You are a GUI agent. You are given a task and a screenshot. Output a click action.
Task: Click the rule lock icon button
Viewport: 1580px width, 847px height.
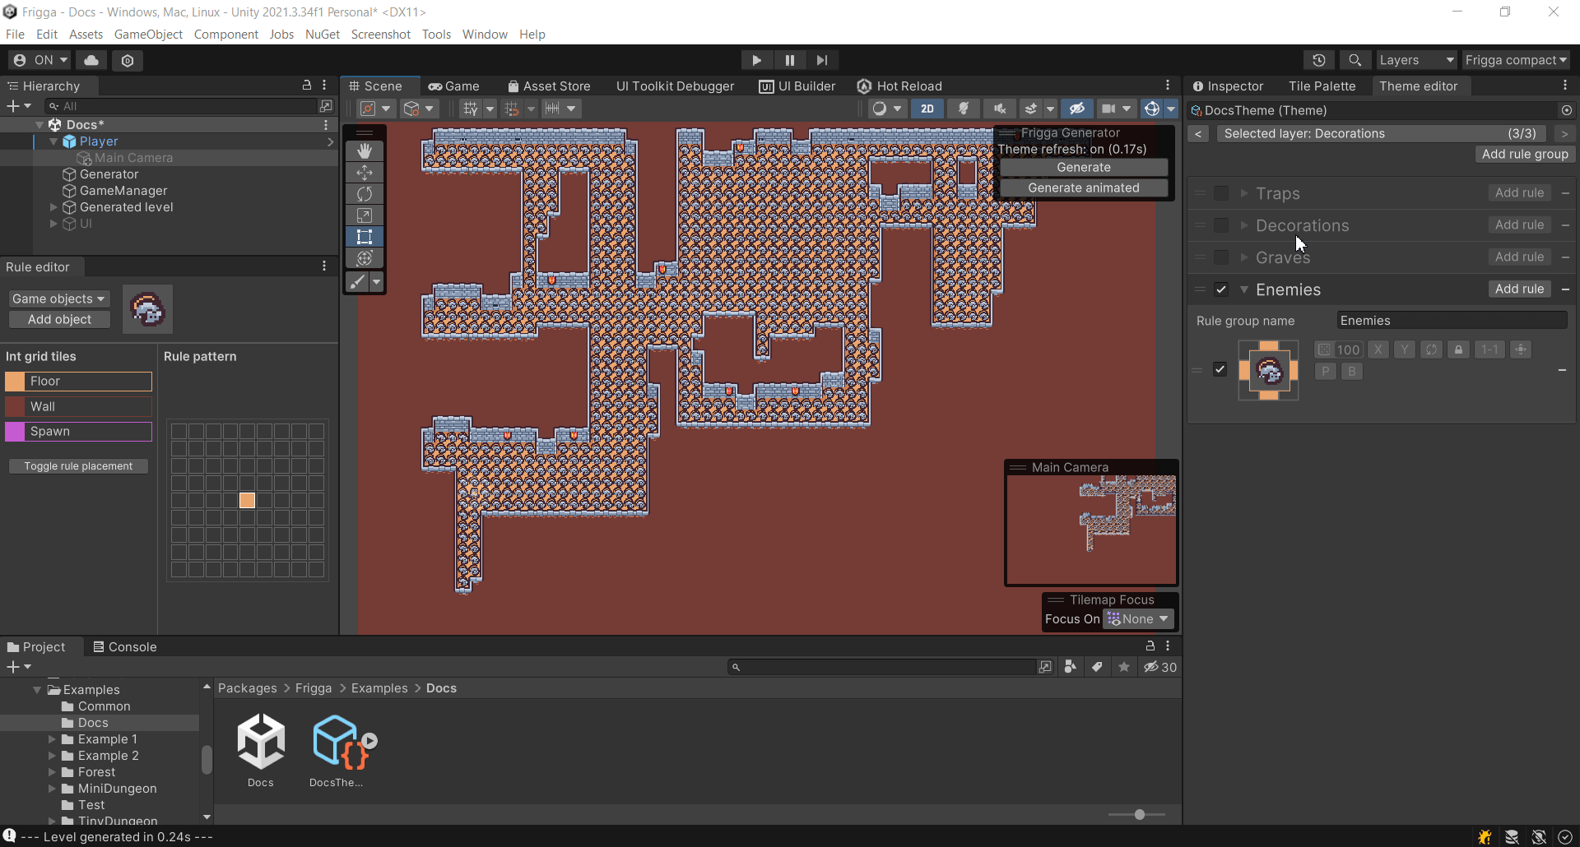[1458, 349]
